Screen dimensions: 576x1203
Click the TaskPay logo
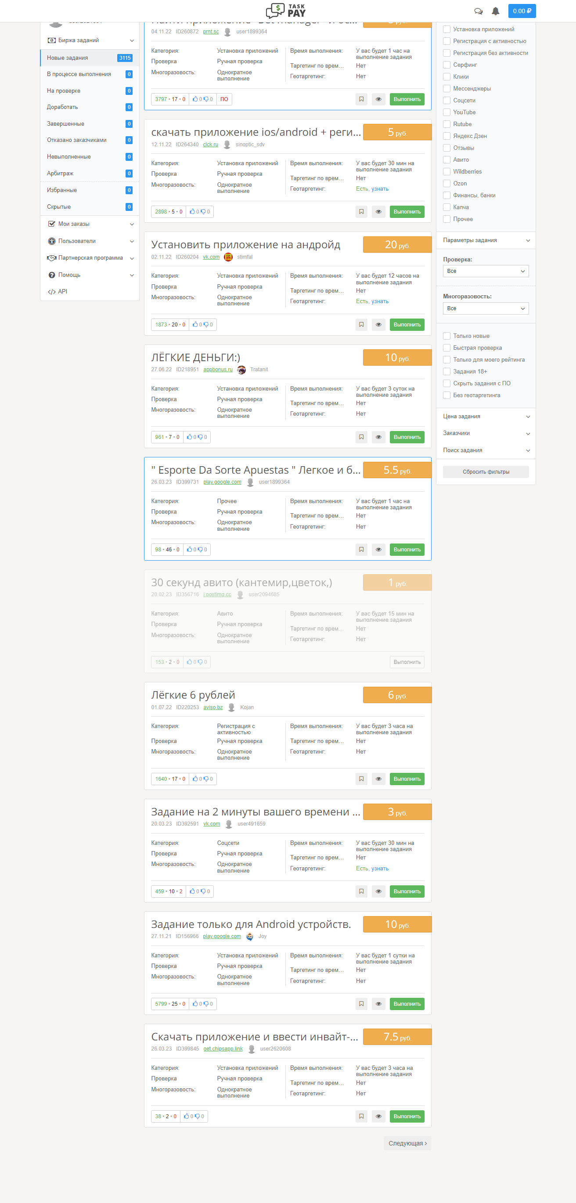click(x=286, y=11)
